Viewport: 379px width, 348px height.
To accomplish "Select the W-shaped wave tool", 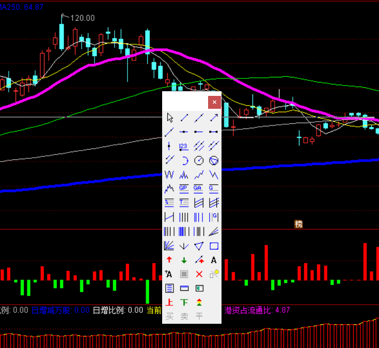I will [x=169, y=174].
